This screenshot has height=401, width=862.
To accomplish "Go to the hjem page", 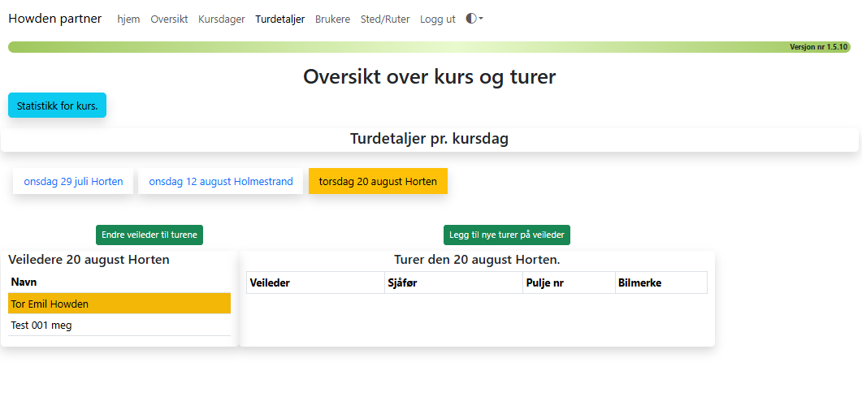I will point(128,19).
